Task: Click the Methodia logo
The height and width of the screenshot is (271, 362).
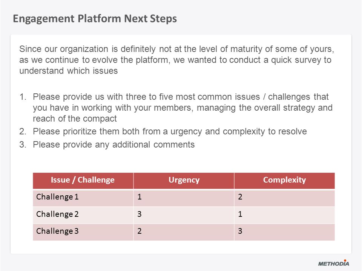Action: click(x=333, y=263)
